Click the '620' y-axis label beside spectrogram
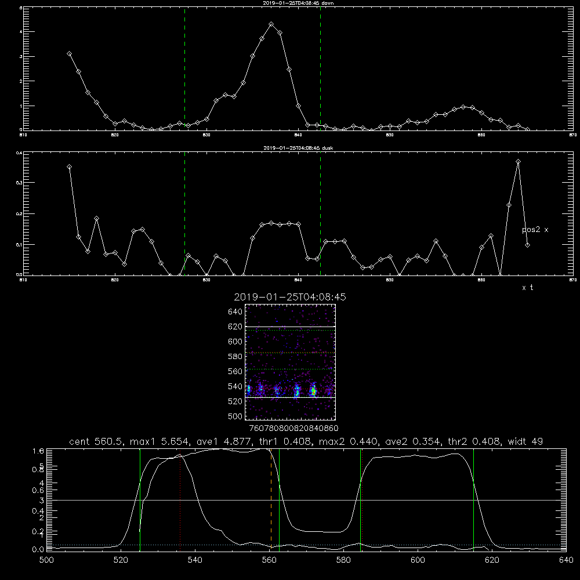The width and height of the screenshot is (580, 580). pos(235,327)
